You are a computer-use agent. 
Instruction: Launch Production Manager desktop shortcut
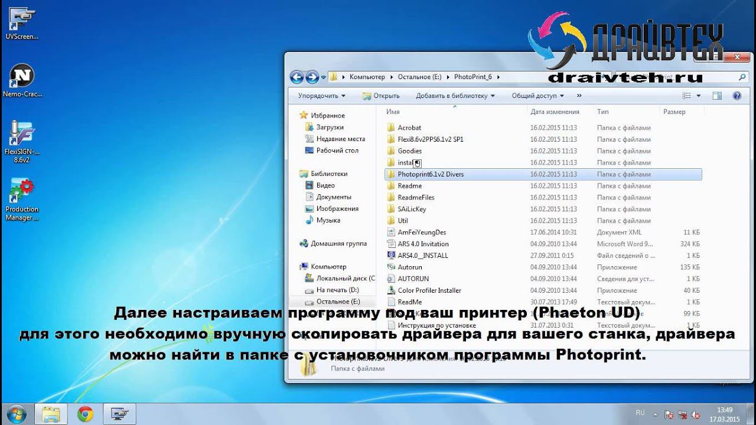(x=22, y=200)
